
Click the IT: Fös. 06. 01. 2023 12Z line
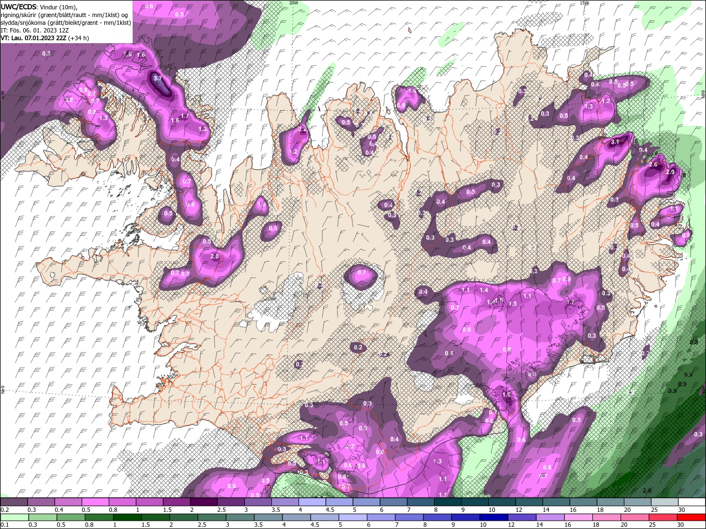point(35,30)
